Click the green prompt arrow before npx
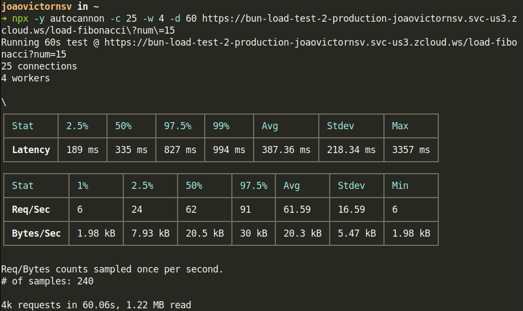This screenshot has width=523, height=311. pos(4,18)
